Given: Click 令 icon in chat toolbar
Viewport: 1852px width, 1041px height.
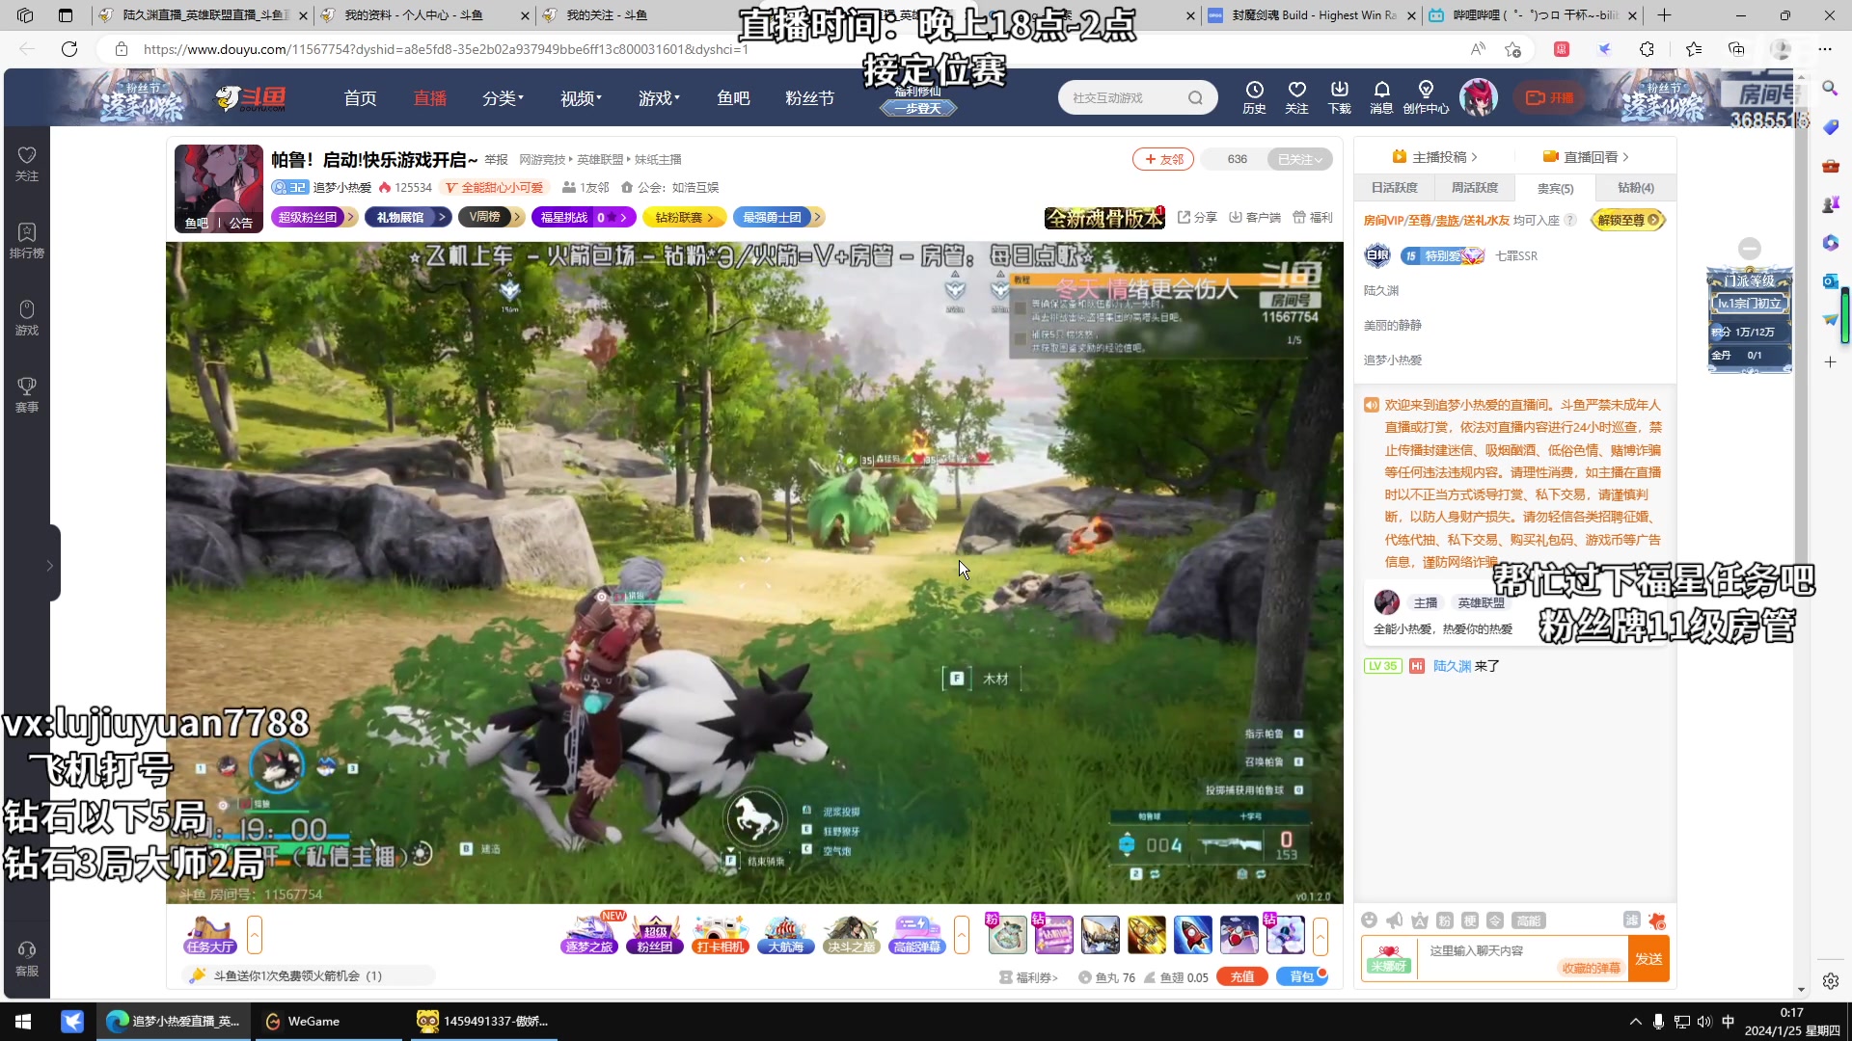Looking at the screenshot, I should pyautogui.click(x=1494, y=921).
